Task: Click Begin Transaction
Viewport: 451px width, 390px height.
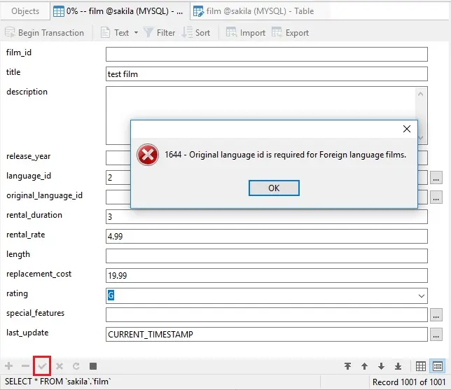Action: [45, 33]
